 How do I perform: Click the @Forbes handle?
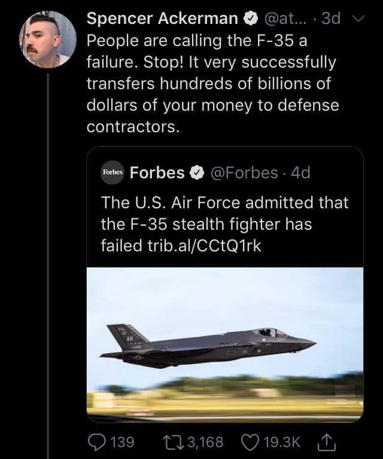click(246, 173)
